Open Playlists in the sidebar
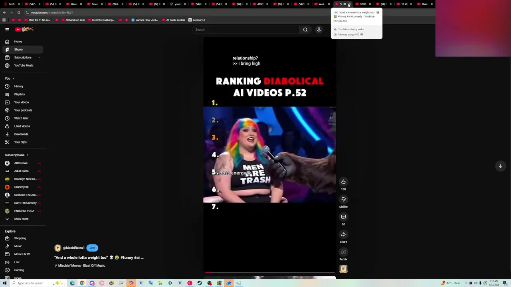This screenshot has width=511, height=287. coord(22,94)
